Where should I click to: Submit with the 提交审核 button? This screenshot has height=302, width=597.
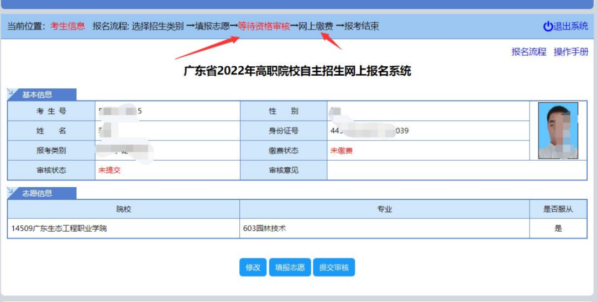tap(334, 267)
